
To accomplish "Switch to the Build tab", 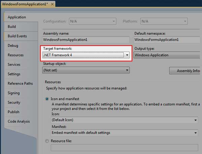I will (21, 27).
